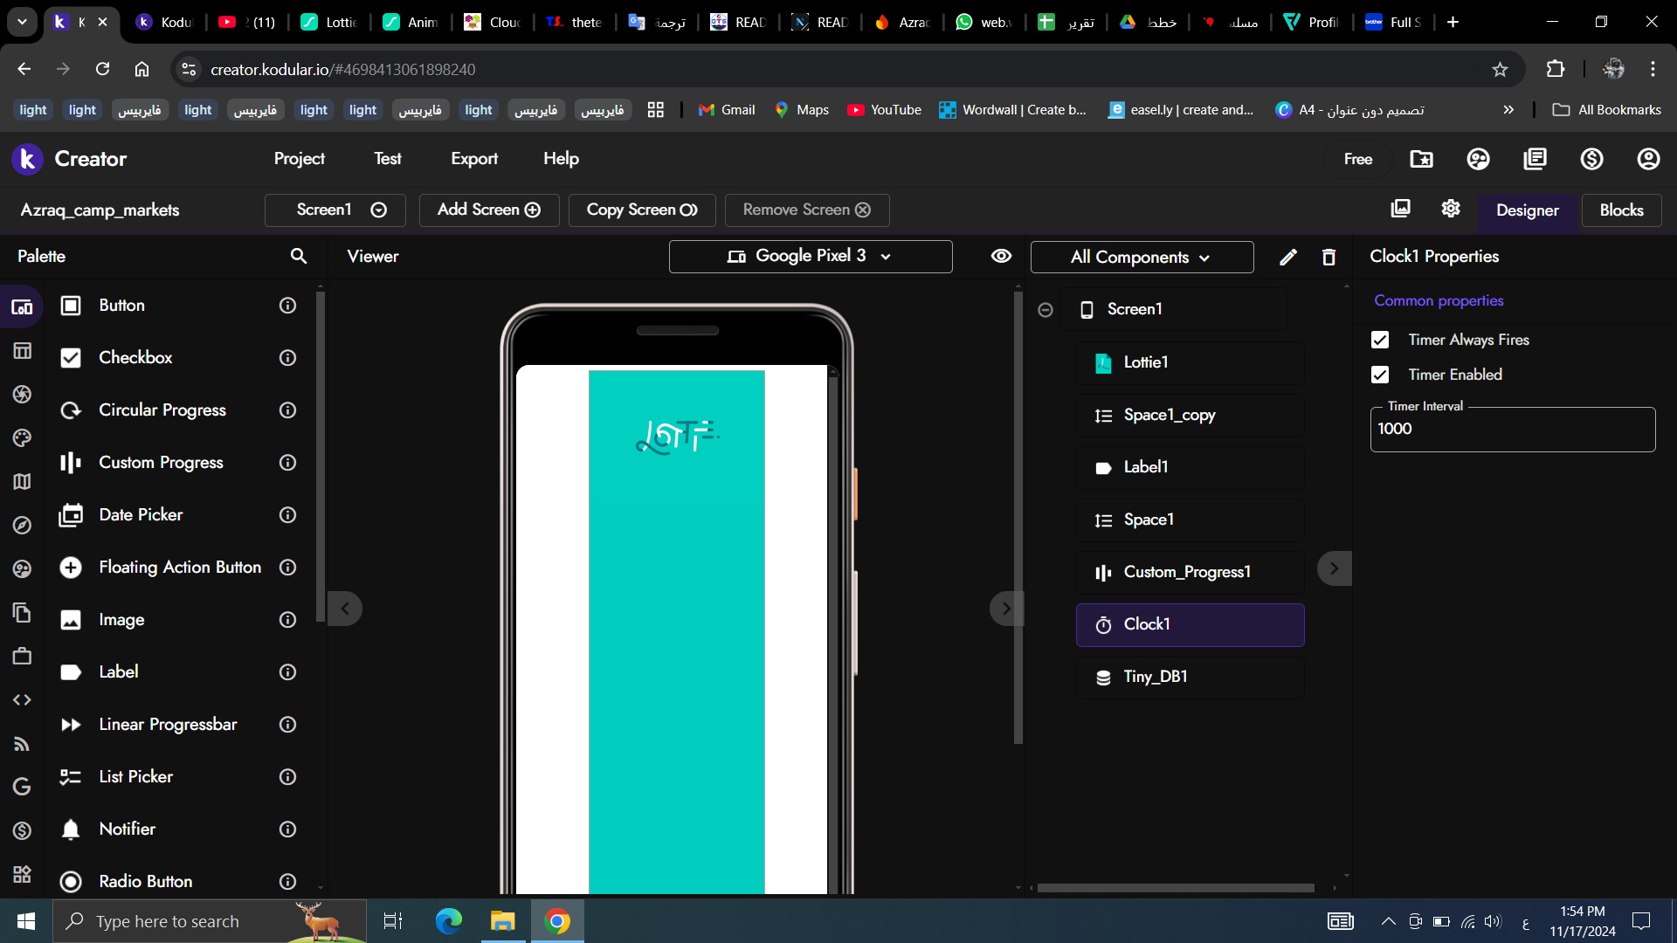Uncheck Timer Always Fires checkbox
The image size is (1677, 943).
(1380, 340)
